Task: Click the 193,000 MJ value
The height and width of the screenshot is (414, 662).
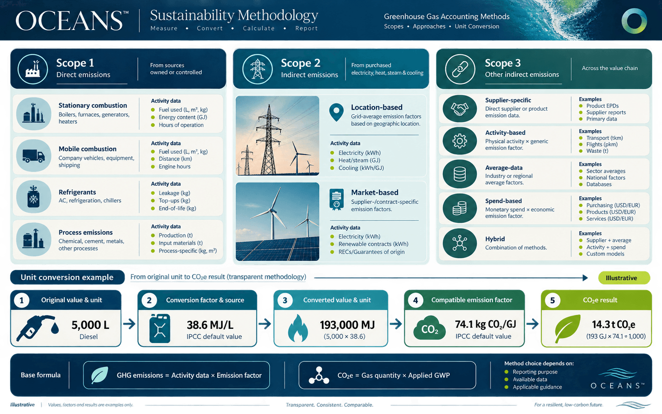Action: [347, 325]
